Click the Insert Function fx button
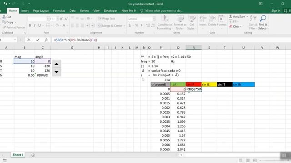 [46, 40]
